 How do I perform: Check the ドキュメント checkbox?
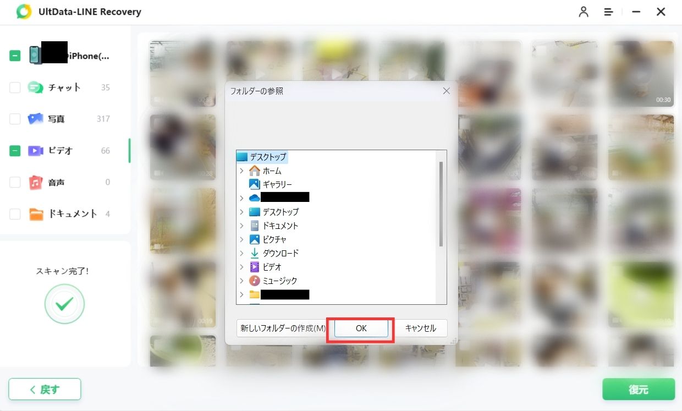(15, 214)
